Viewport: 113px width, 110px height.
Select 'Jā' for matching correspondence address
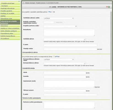(x=54, y=57)
